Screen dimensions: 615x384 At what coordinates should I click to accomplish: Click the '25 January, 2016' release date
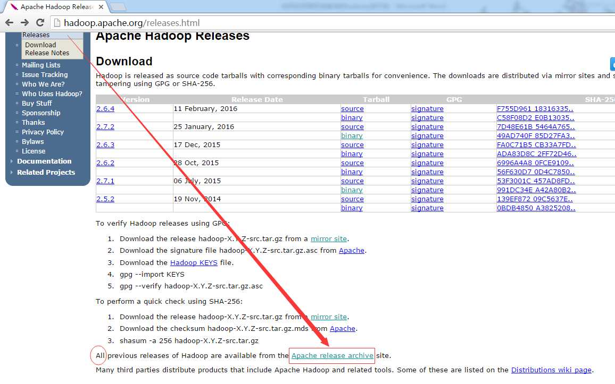point(204,127)
